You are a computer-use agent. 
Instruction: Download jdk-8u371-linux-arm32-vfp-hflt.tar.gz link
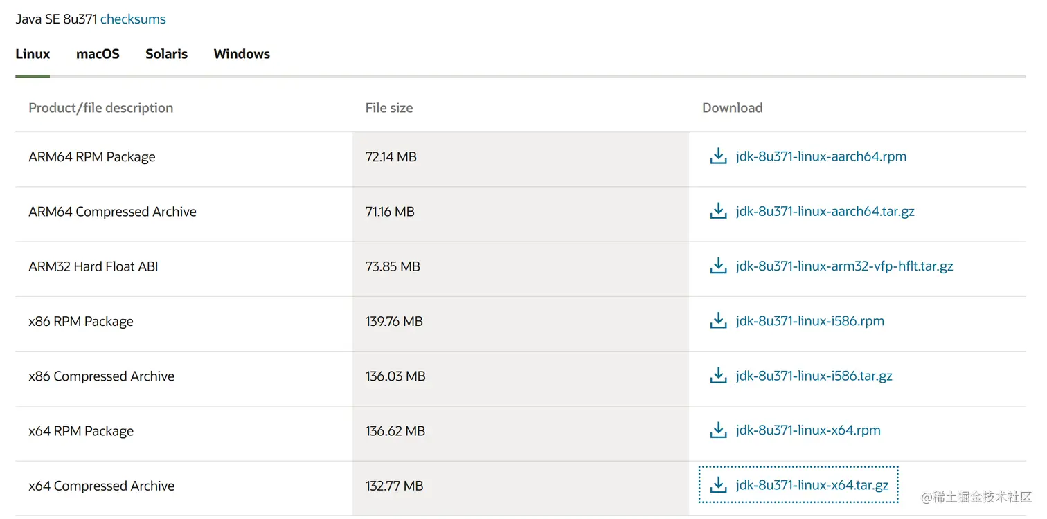845,266
